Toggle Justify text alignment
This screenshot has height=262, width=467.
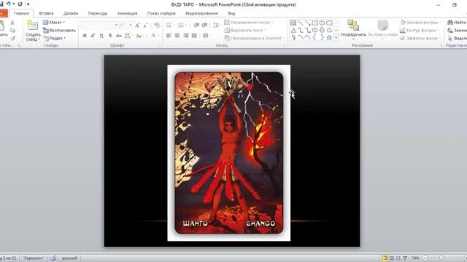click(194, 36)
